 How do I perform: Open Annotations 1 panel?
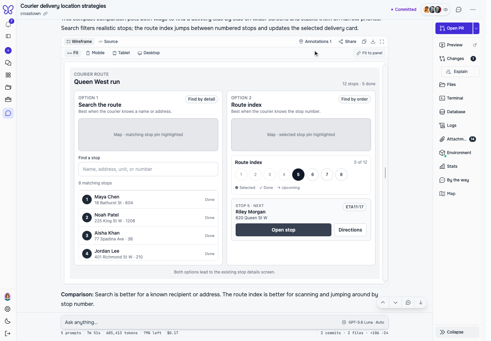click(315, 42)
